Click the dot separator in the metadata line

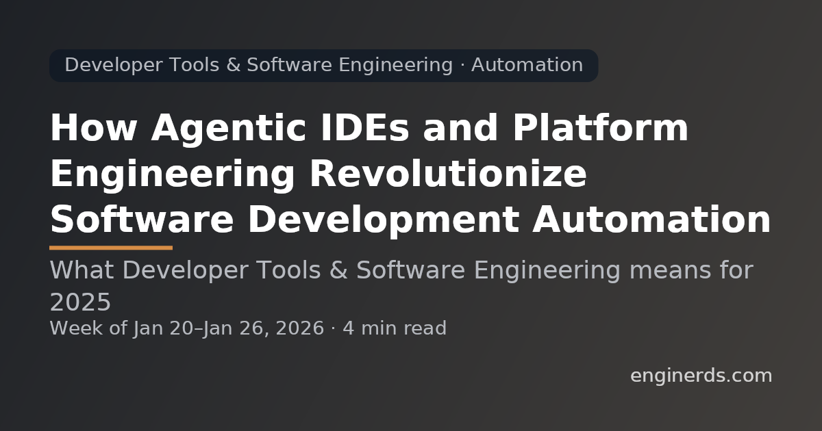tap(333, 328)
